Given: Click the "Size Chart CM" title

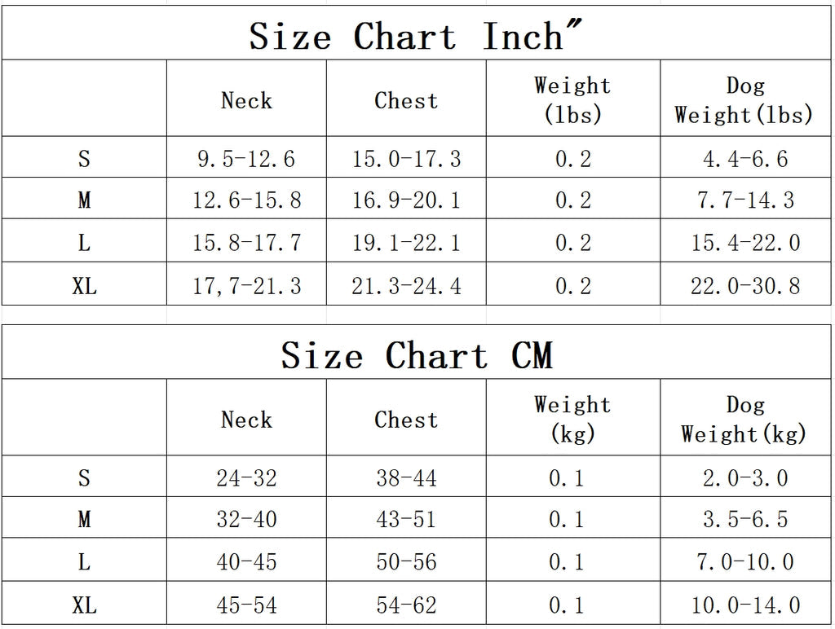Looking at the screenshot, I should point(417,356).
